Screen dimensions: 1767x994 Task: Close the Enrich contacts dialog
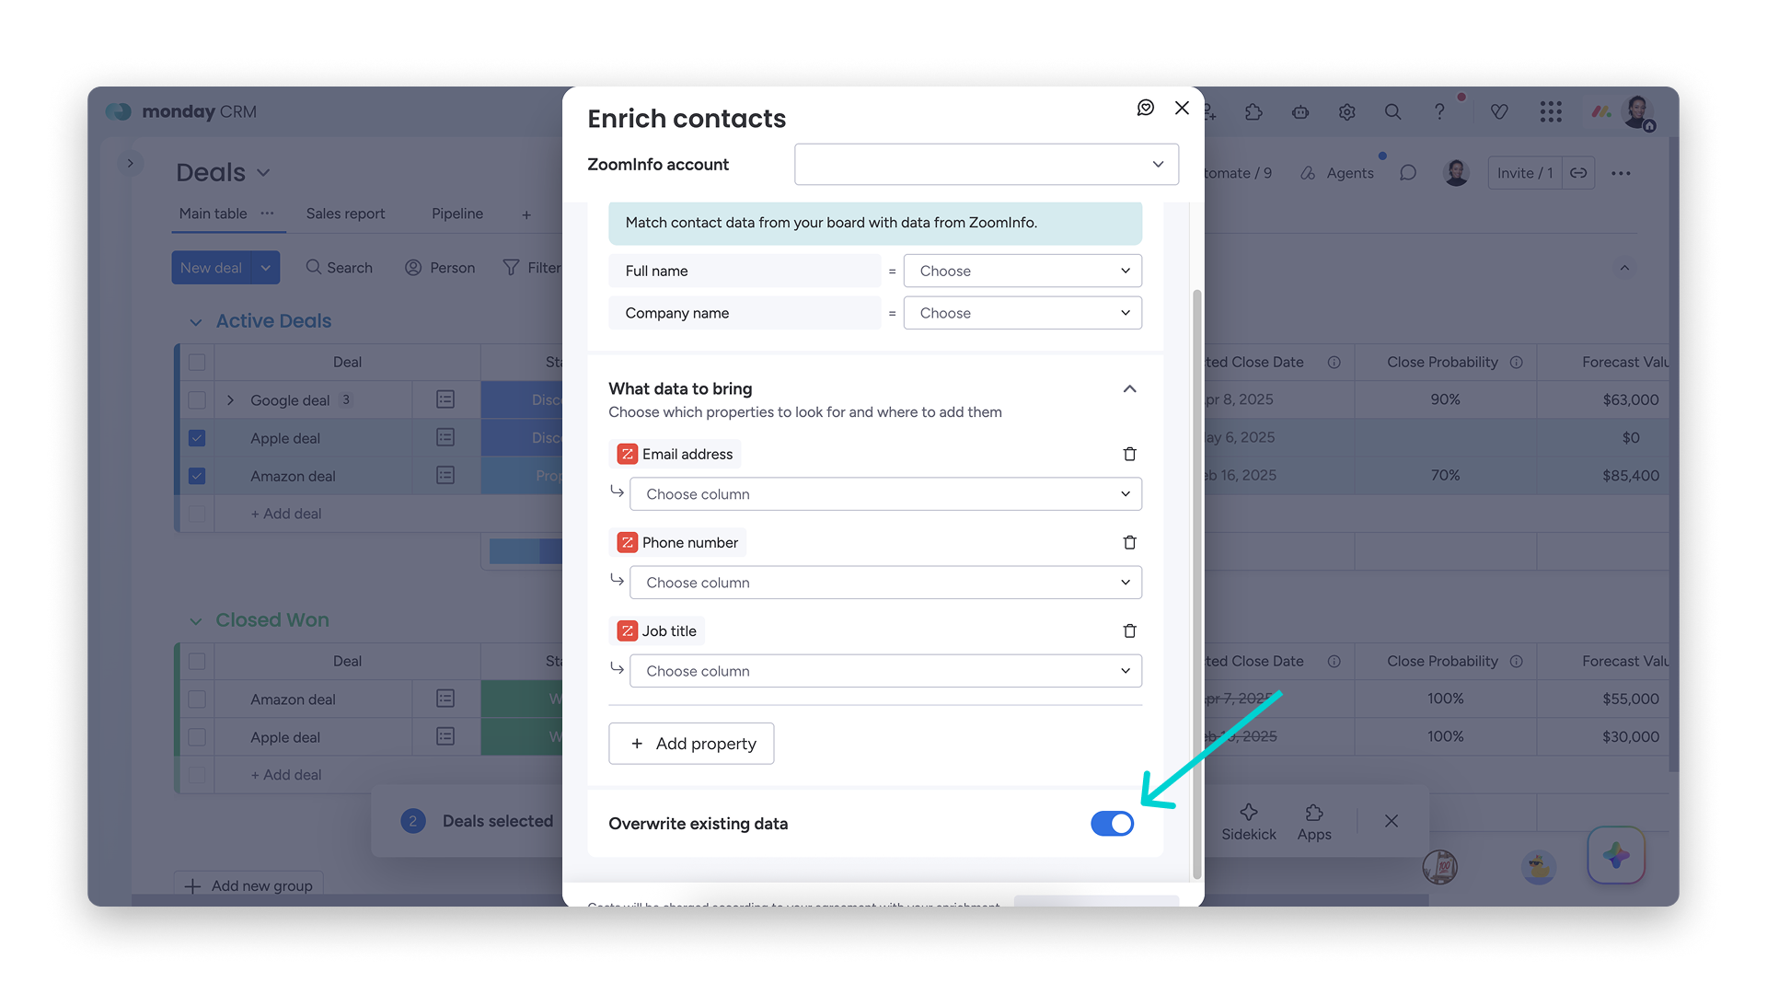[x=1182, y=108]
